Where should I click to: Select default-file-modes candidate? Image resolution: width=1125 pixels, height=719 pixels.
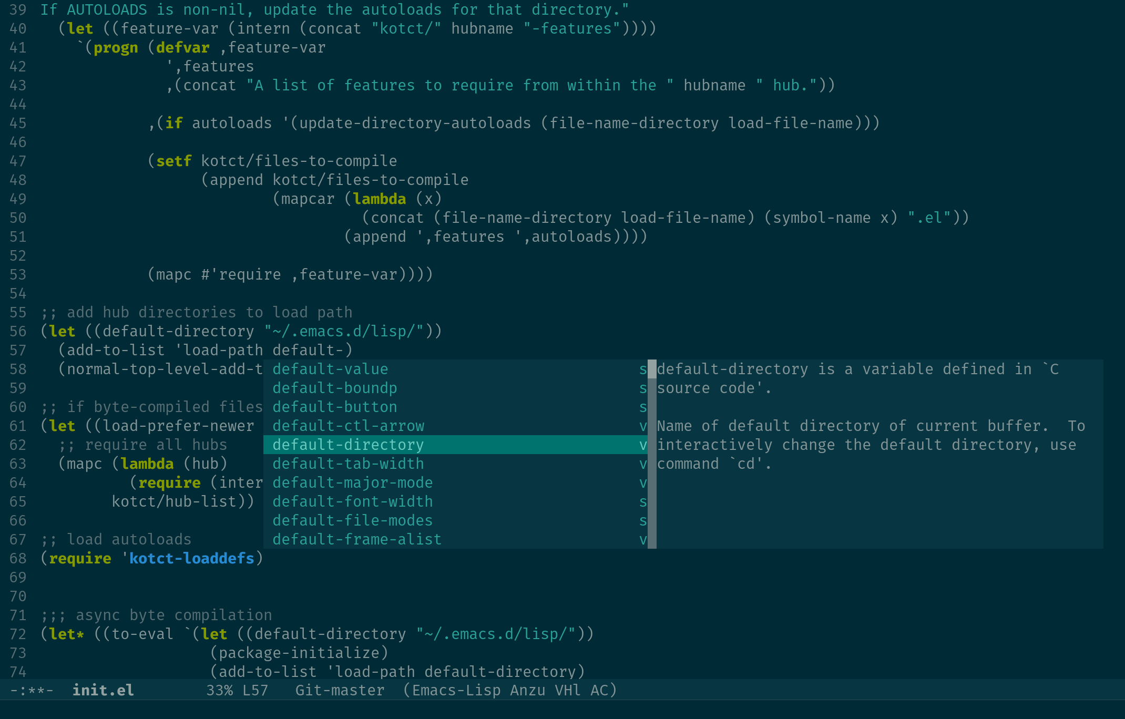click(353, 520)
